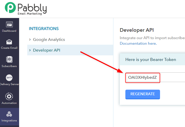The height and width of the screenshot is (127, 185).
Task: Click the SMTP Delivery Server icon
Action: click(9, 78)
